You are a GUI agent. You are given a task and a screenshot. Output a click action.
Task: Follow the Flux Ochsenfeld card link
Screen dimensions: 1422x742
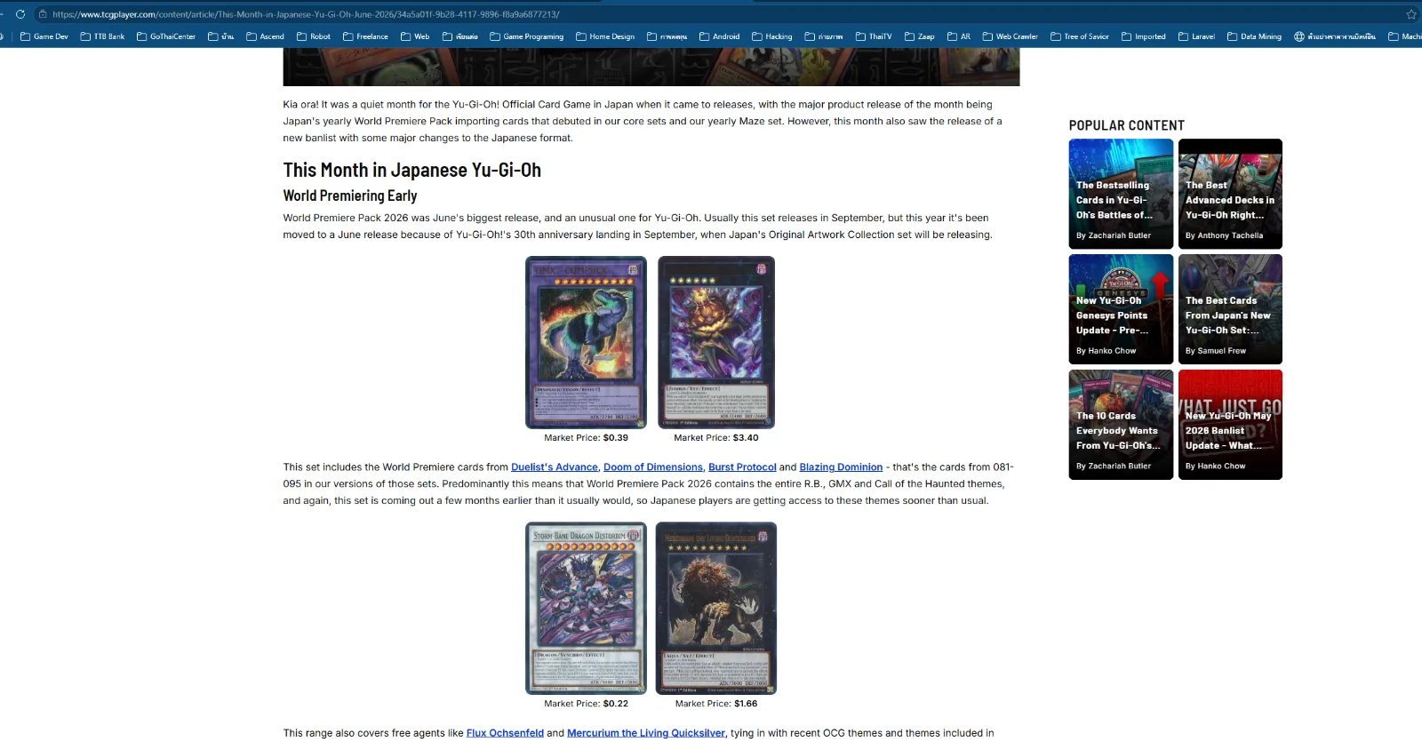click(505, 733)
